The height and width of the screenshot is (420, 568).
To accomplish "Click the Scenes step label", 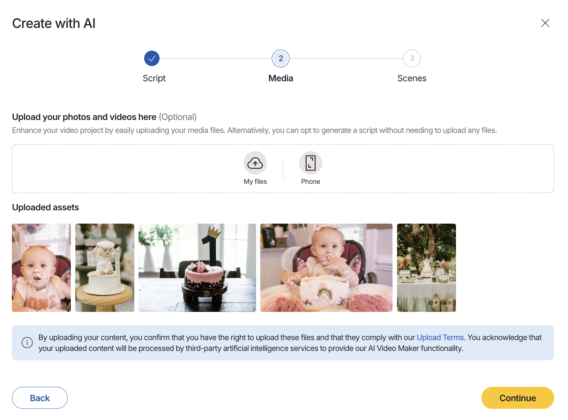I will [x=412, y=78].
